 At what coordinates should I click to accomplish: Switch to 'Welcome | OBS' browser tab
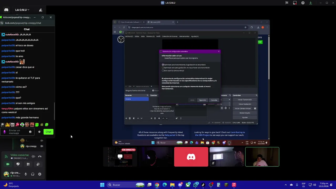pos(161,22)
